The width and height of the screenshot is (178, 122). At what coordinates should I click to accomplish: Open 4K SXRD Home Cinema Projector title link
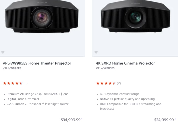point(125,63)
